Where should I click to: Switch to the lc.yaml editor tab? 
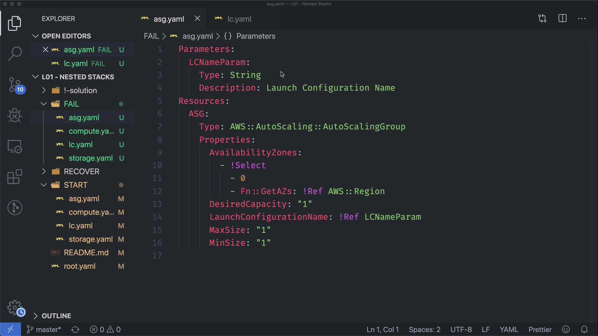click(239, 19)
